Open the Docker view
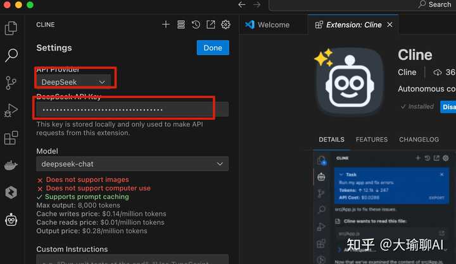 click(11, 165)
